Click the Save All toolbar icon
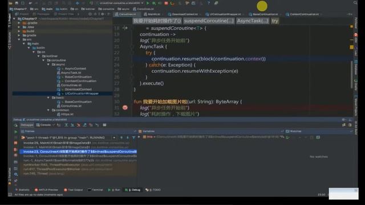 (x=17, y=3)
